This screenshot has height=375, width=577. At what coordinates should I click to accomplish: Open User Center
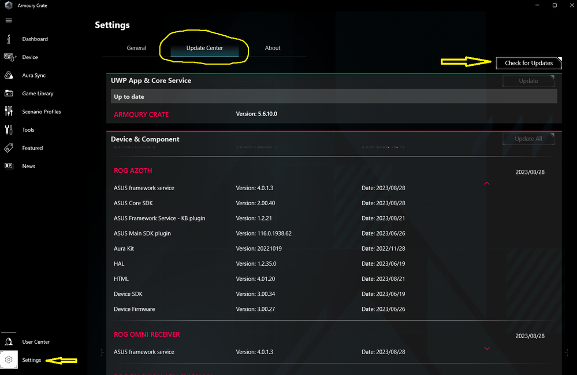click(x=36, y=342)
